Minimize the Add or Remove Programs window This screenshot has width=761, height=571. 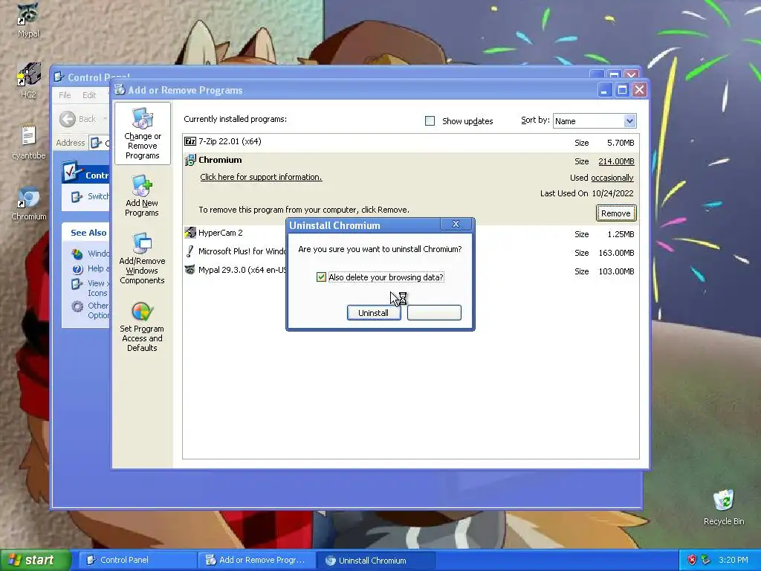tap(605, 90)
